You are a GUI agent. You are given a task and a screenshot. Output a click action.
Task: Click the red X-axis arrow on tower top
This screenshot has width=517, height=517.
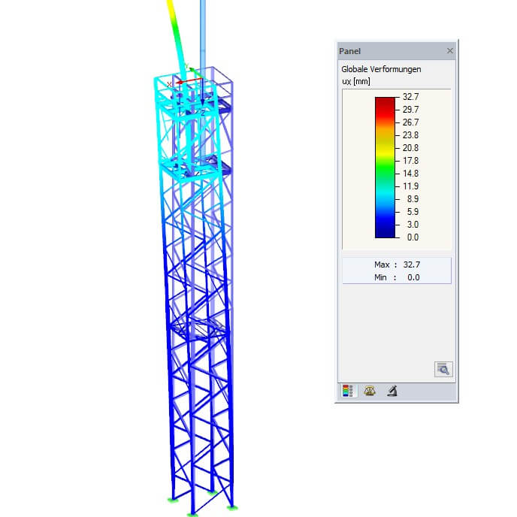tap(191, 80)
